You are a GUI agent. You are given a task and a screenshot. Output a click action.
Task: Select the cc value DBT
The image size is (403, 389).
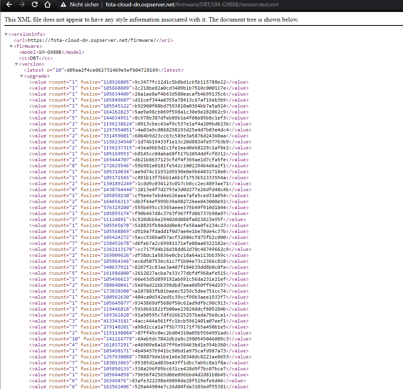coord(34,58)
